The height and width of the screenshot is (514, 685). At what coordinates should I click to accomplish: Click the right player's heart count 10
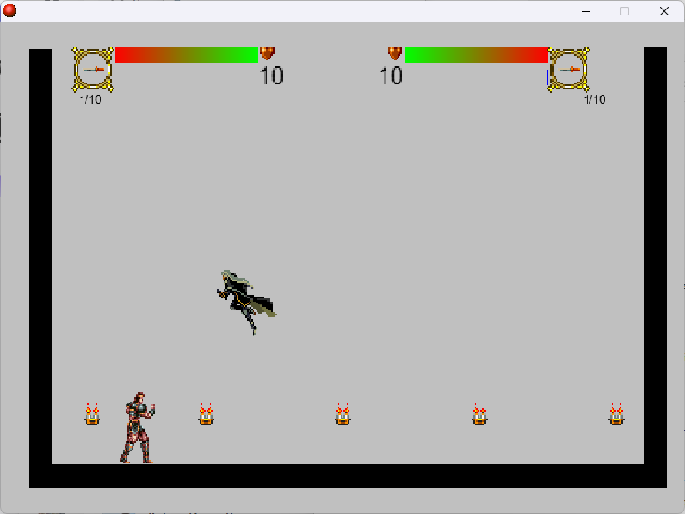(x=392, y=76)
